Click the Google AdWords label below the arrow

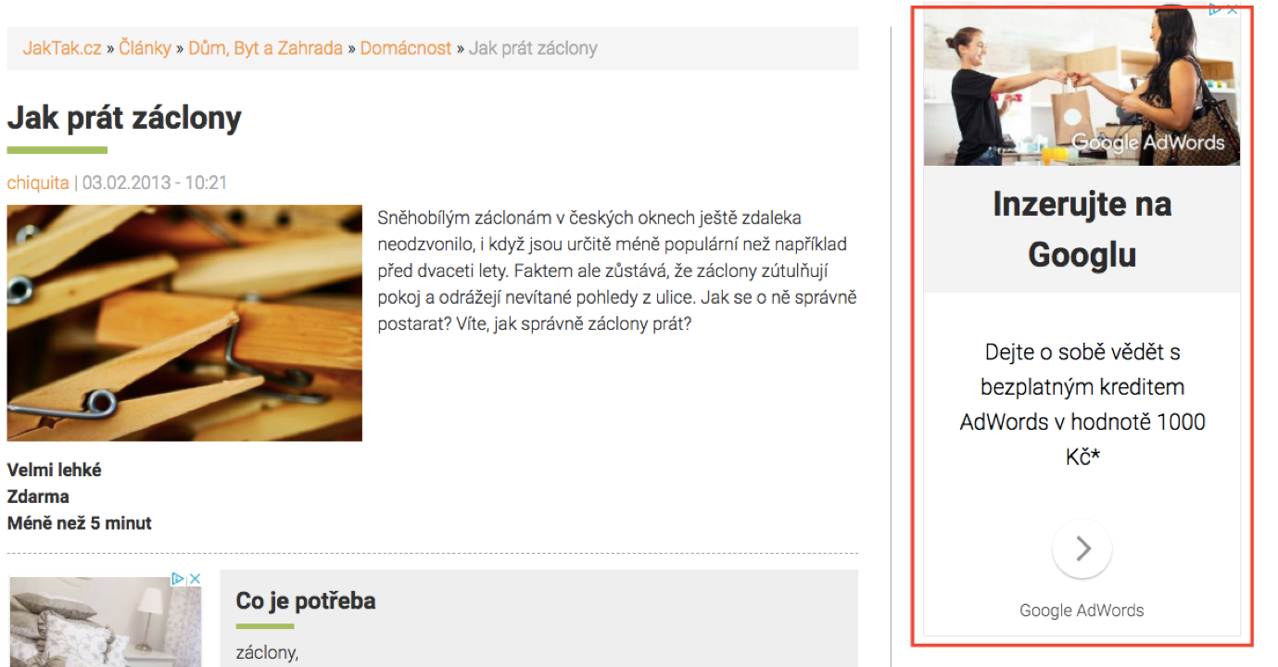click(1082, 610)
